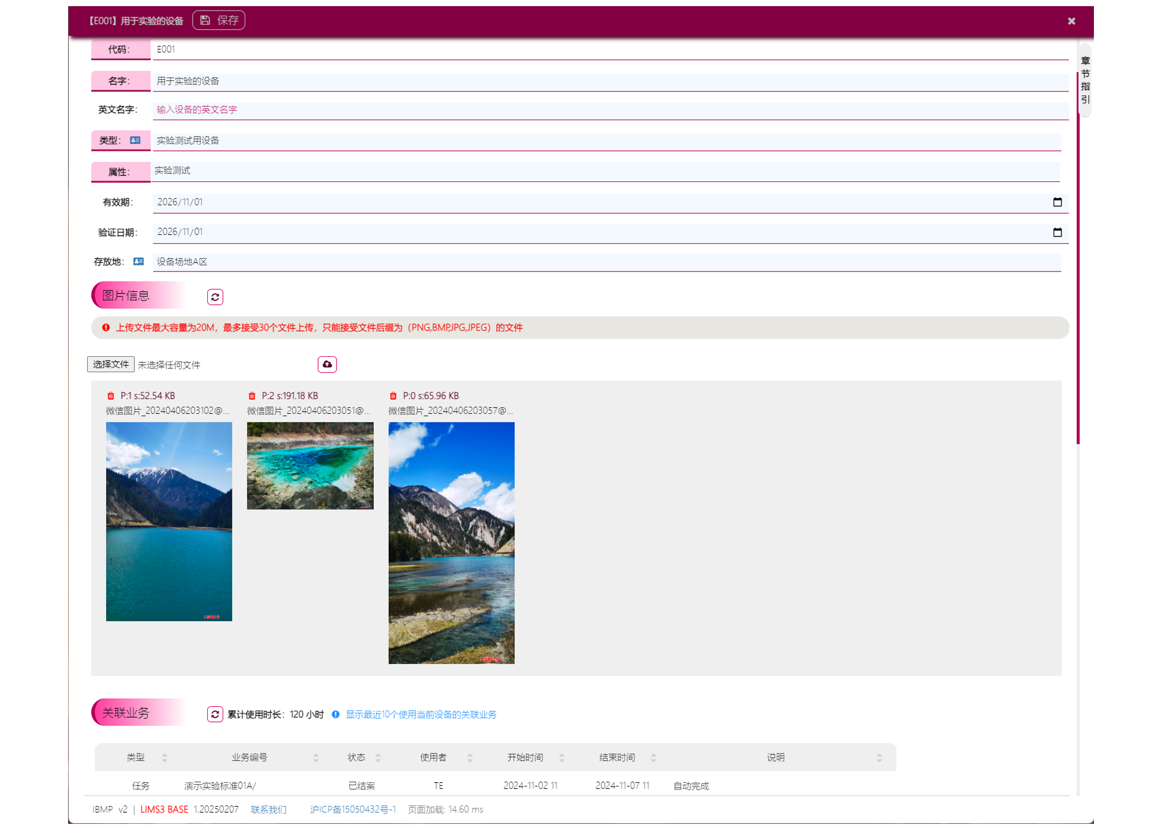Sort table by type column
This screenshot has width=1162, height=830.
point(164,758)
